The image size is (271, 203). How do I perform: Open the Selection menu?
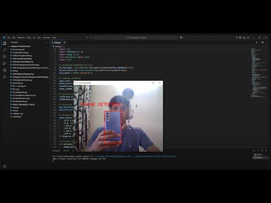pos(21,38)
